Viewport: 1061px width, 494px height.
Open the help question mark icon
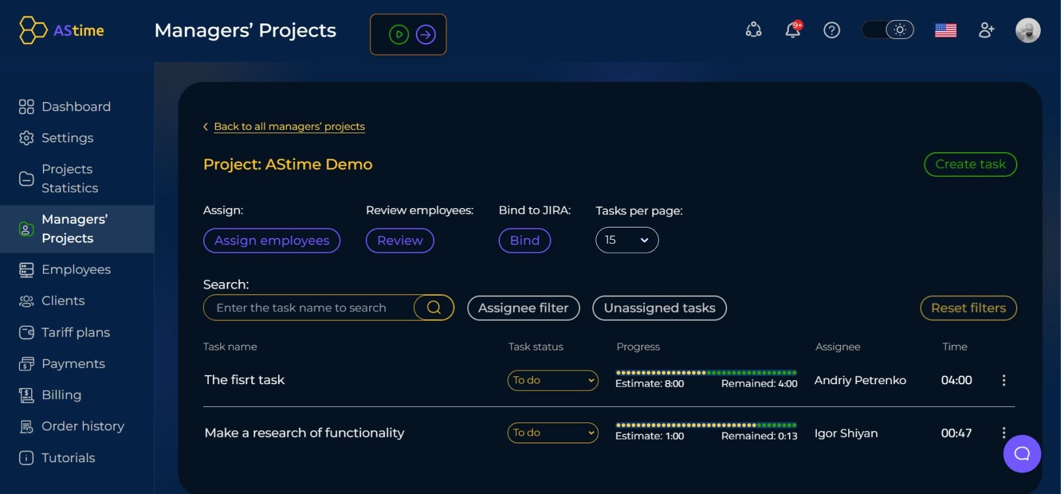coord(832,30)
